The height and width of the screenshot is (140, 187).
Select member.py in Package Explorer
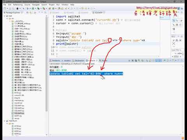(x=18, y=100)
